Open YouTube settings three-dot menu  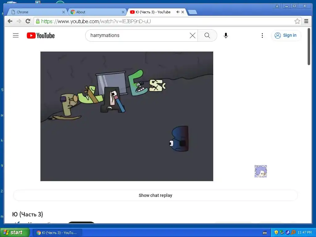(262, 35)
